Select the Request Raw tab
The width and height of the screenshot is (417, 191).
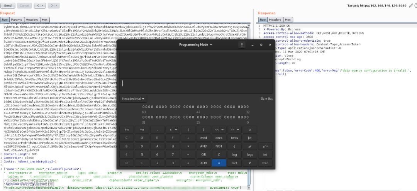(5, 20)
